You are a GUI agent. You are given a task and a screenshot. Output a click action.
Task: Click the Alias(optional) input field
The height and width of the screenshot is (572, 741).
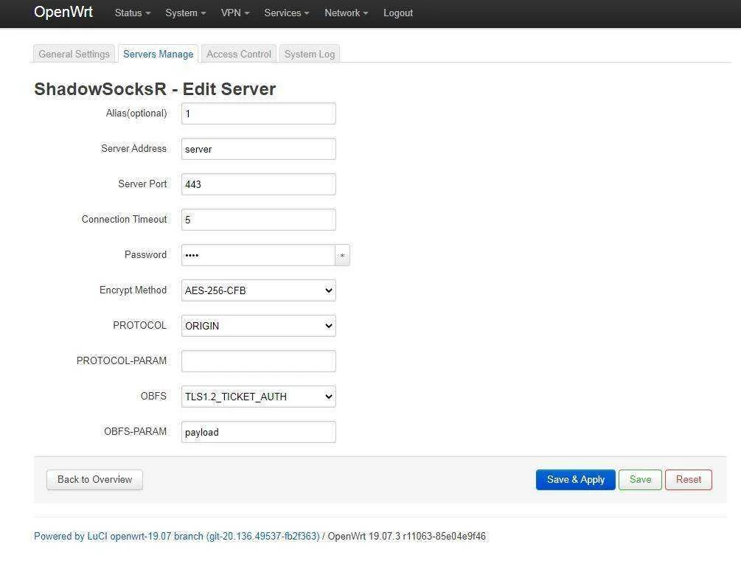[259, 114]
